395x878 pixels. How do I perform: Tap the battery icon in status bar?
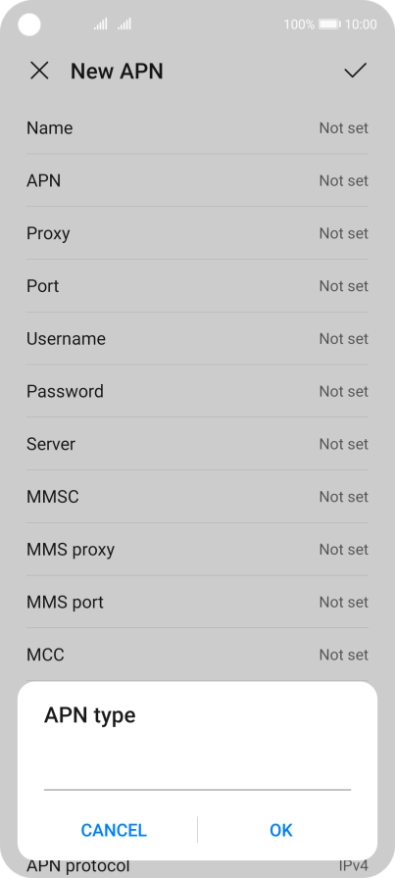coord(329,24)
